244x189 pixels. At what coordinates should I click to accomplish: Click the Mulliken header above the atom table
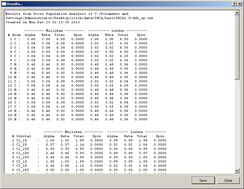point(54,31)
